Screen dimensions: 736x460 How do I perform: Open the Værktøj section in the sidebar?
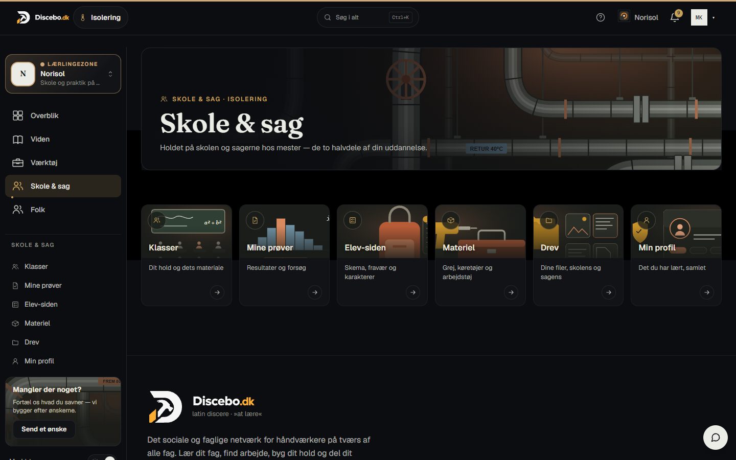click(63, 163)
